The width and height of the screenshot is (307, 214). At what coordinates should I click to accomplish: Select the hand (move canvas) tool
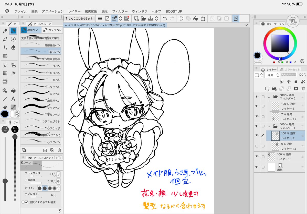click(x=5, y=107)
